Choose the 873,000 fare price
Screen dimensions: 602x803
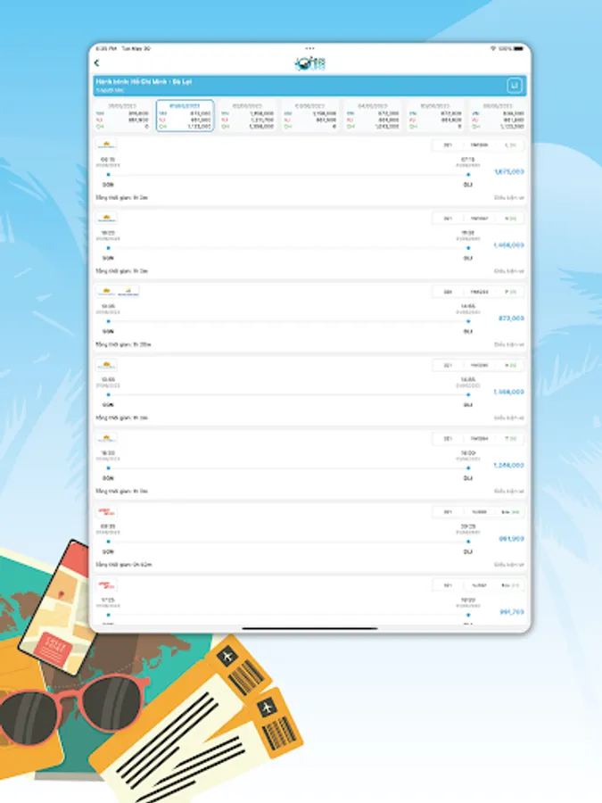pyautogui.click(x=511, y=319)
